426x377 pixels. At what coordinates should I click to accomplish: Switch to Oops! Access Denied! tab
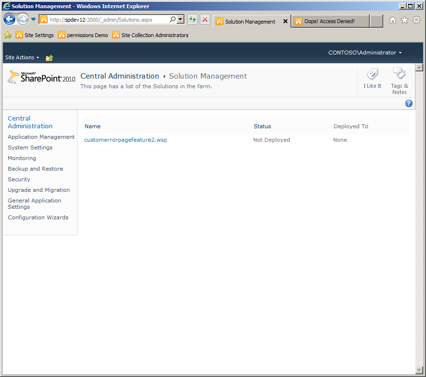coord(330,21)
